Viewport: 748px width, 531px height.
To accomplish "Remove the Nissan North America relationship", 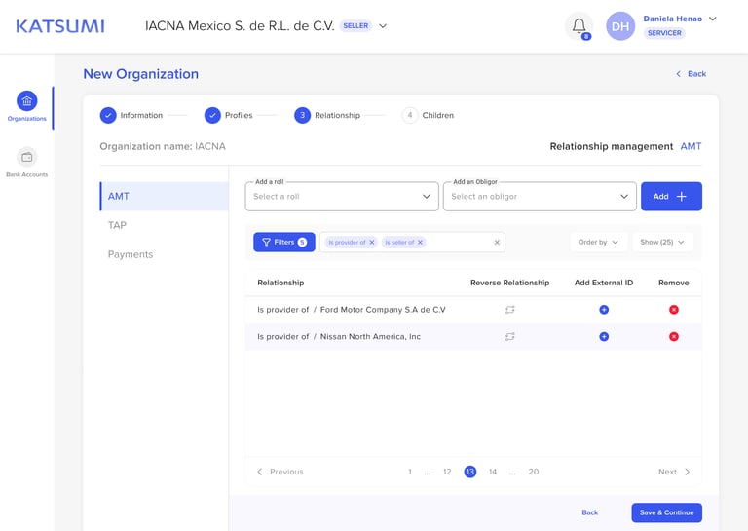I will [x=674, y=337].
